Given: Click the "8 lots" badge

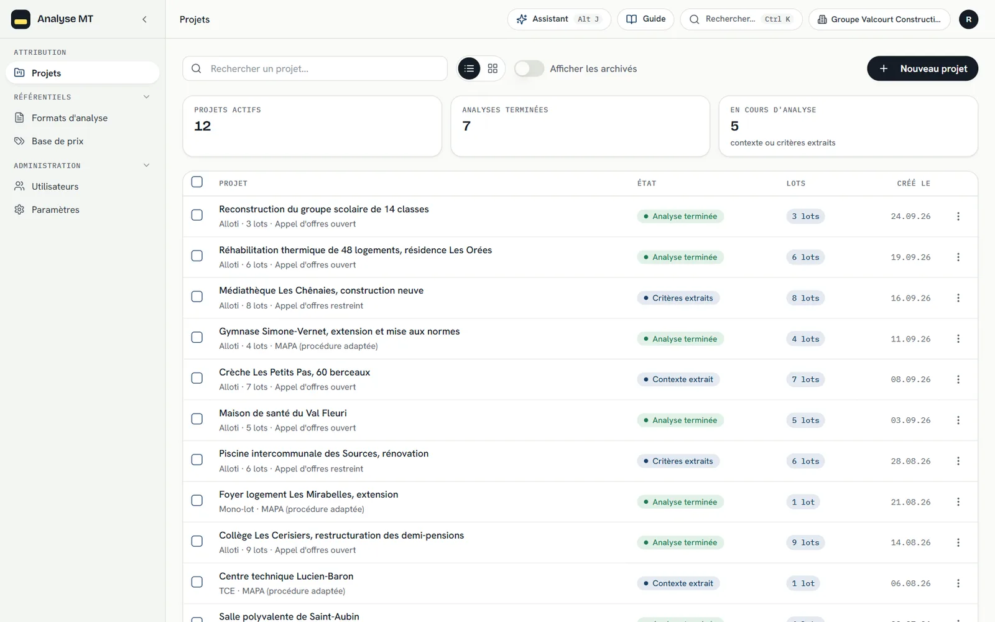Looking at the screenshot, I should (x=805, y=298).
